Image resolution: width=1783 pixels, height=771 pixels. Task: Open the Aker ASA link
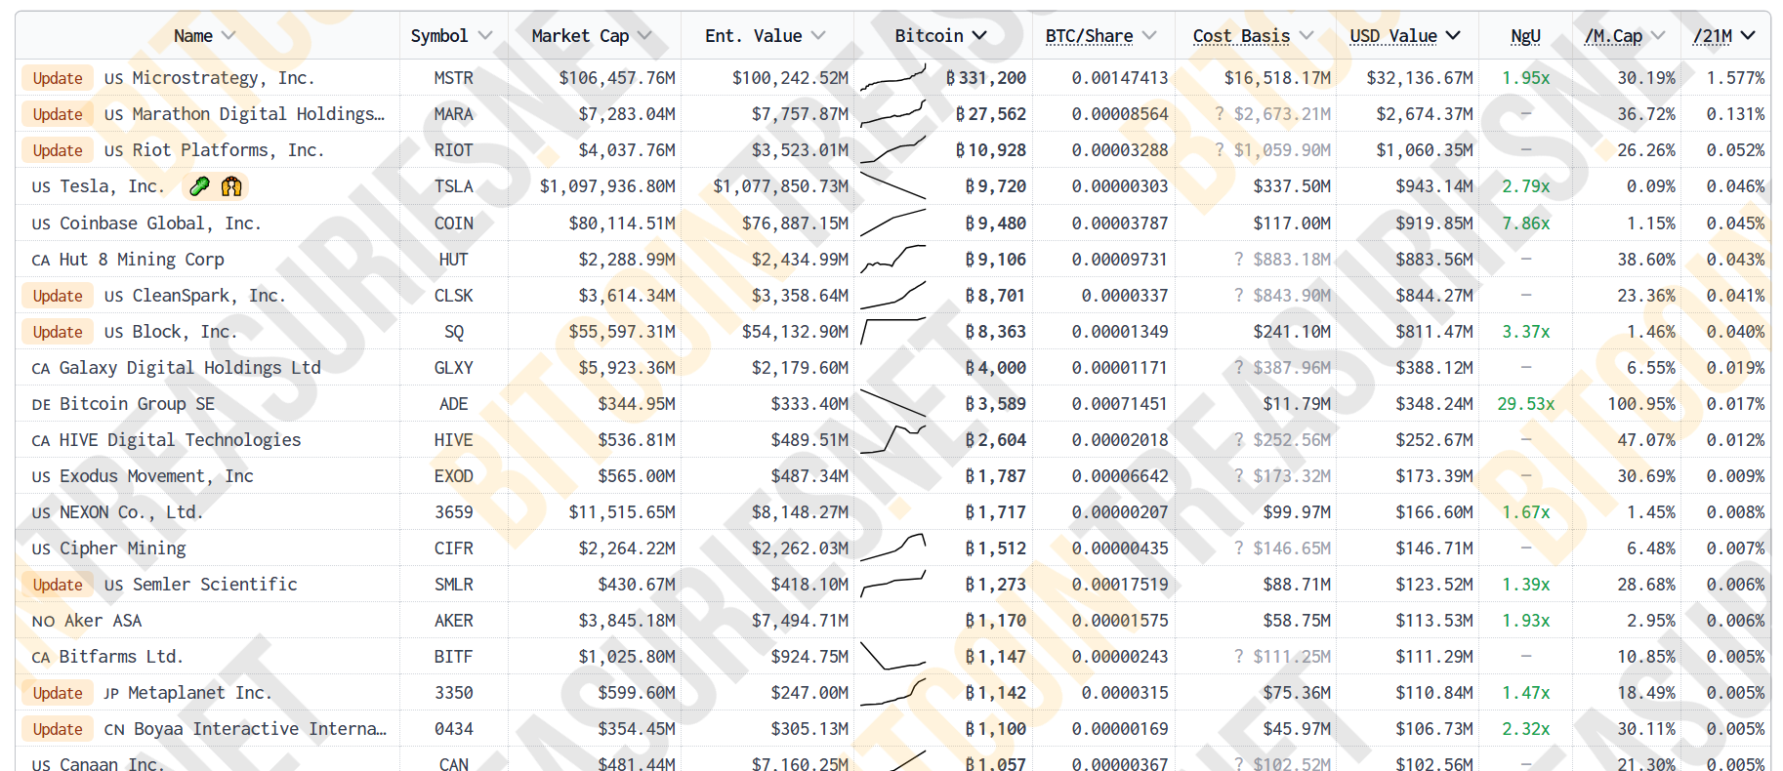[104, 621]
